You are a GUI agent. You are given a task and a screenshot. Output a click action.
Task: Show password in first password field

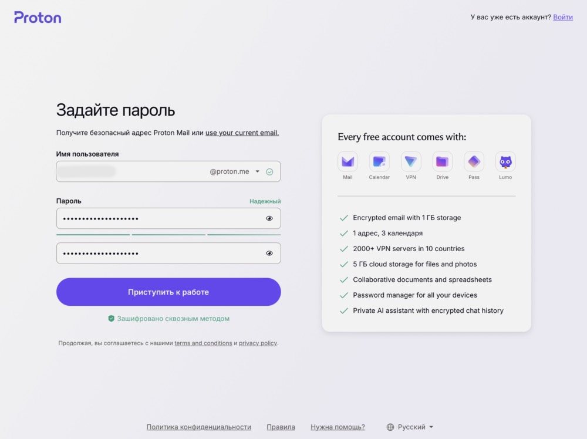point(269,218)
